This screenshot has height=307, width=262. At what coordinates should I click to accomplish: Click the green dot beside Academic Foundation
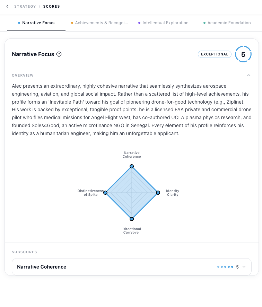204,23
